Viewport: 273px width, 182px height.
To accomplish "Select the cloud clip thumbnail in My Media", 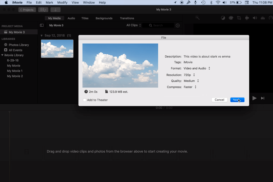I will click(x=57, y=49).
